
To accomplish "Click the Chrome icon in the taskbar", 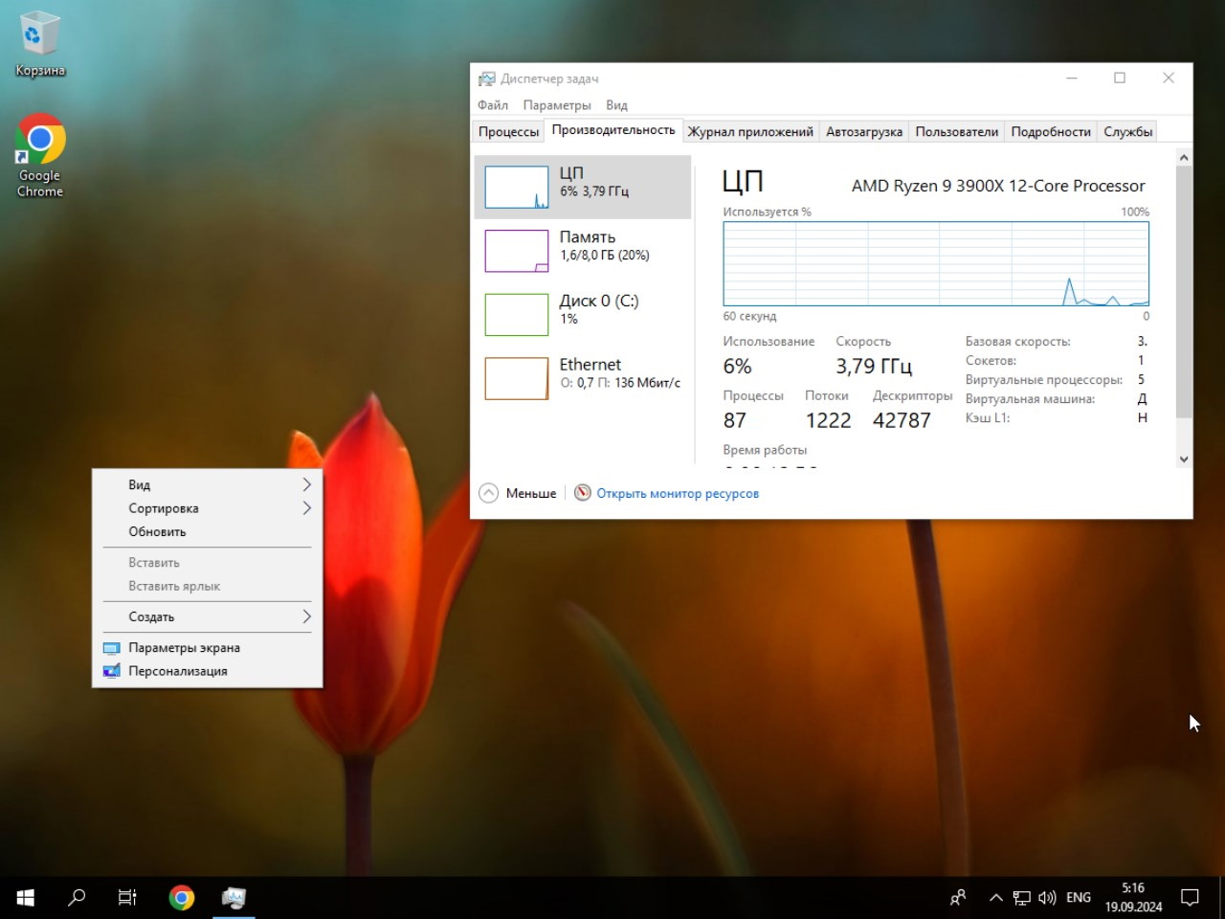I will coord(181,897).
